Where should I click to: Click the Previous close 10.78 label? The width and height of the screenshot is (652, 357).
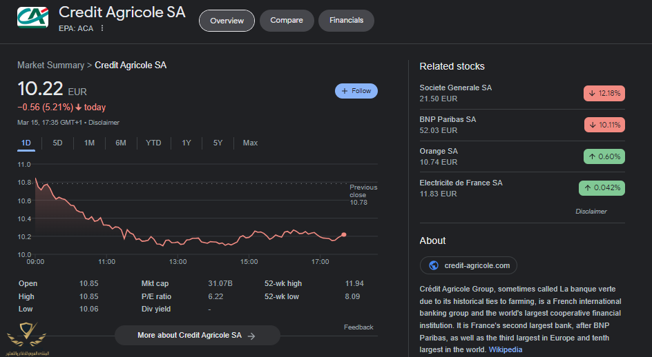point(363,195)
